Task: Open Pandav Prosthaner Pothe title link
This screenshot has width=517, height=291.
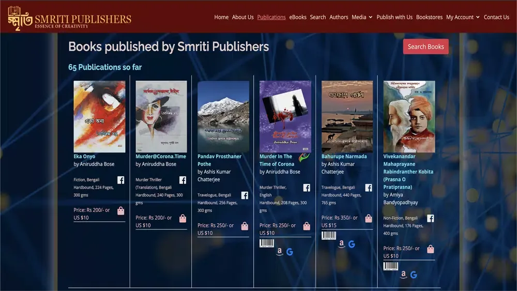Action: [x=219, y=160]
